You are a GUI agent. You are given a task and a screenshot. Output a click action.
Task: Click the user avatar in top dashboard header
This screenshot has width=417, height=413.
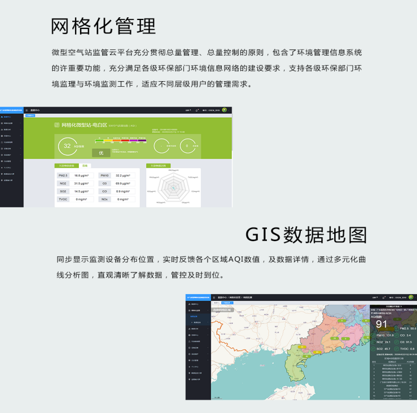click(x=224, y=110)
